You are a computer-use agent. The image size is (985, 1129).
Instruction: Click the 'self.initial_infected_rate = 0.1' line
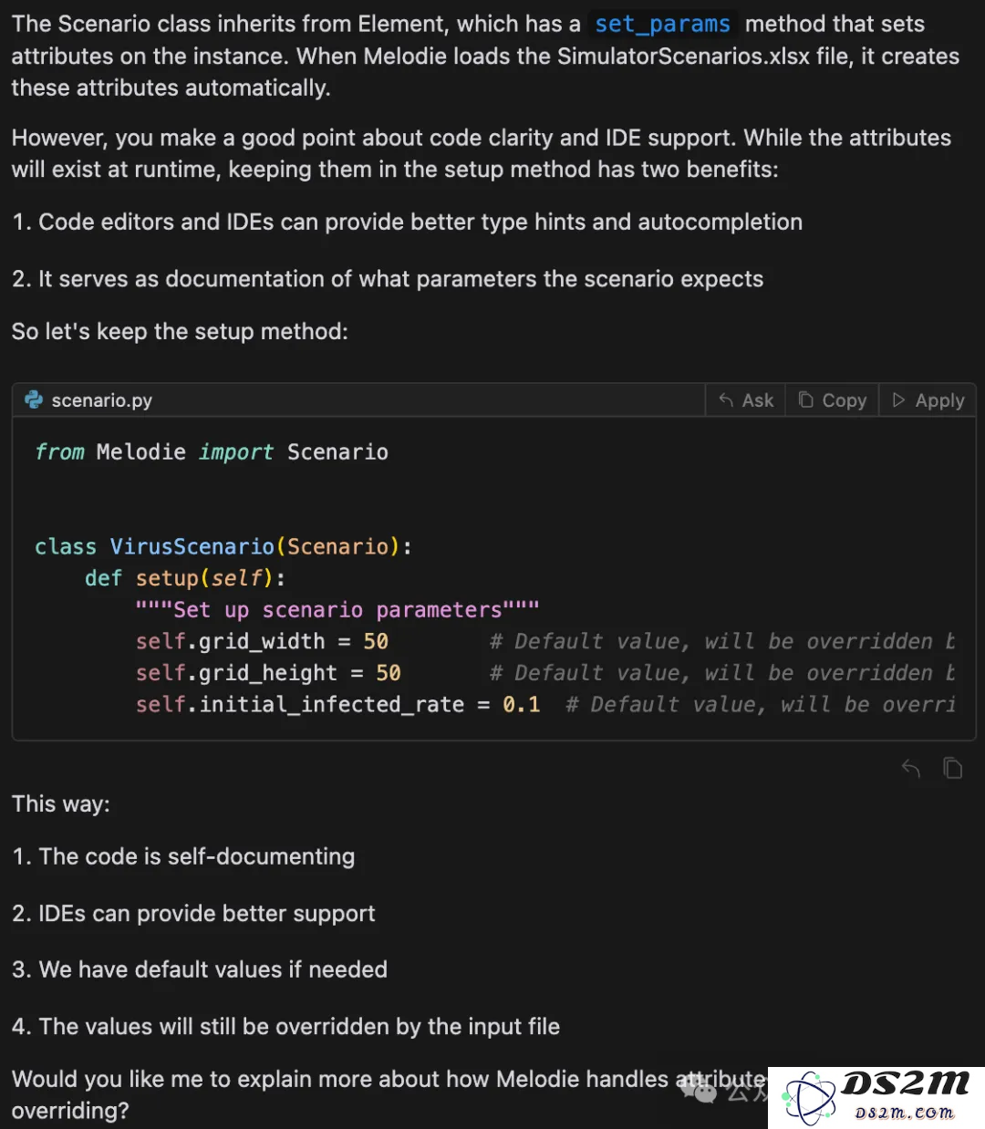click(337, 705)
